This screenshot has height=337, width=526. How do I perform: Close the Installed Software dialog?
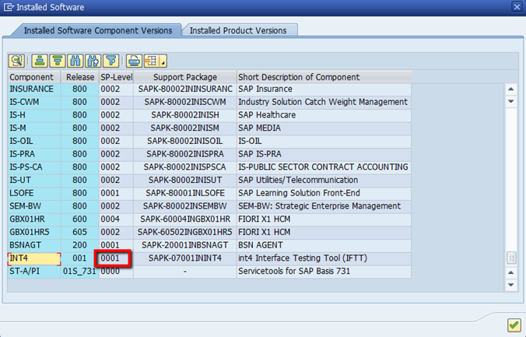pos(517,7)
